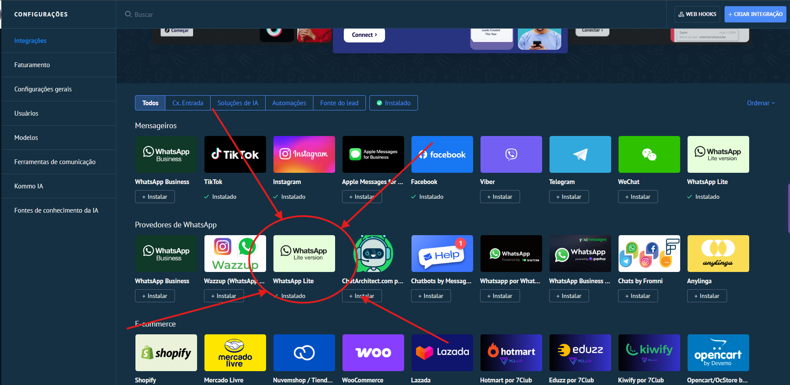Open the Telegram integration tile
The height and width of the screenshot is (385, 790).
[x=580, y=154]
